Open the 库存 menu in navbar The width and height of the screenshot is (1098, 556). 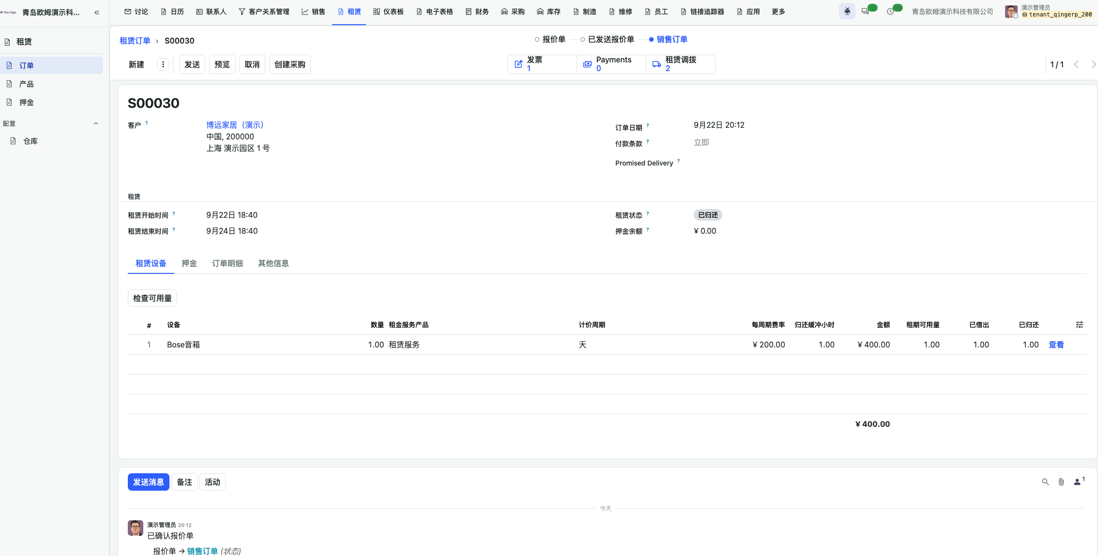pos(549,12)
